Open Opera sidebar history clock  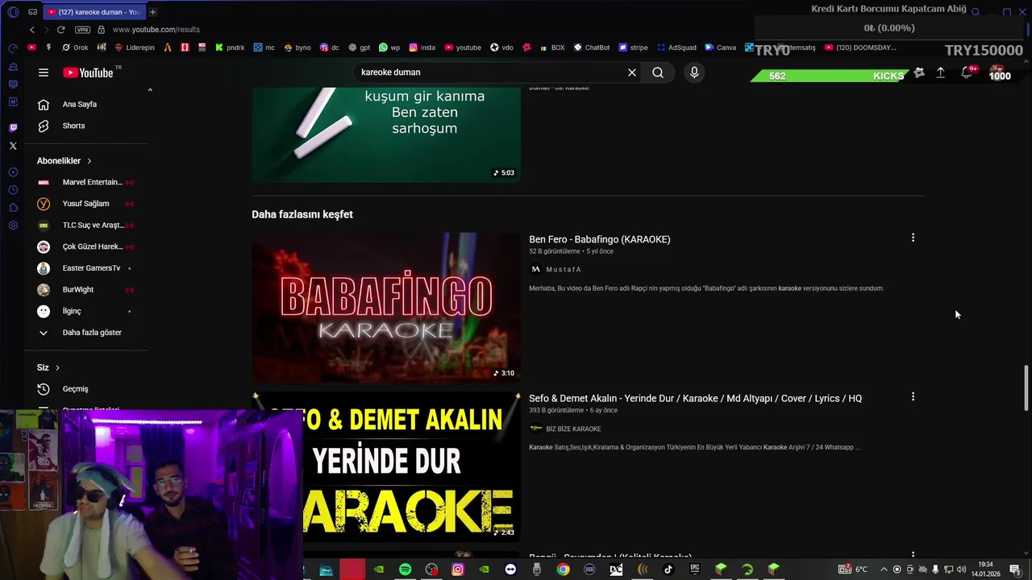click(13, 190)
